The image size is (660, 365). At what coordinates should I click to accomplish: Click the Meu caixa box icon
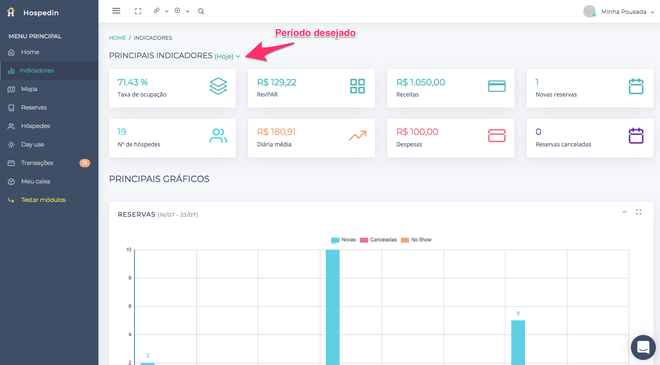(12, 182)
